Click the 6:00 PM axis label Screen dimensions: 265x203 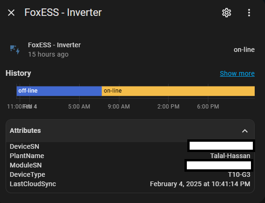(208, 107)
